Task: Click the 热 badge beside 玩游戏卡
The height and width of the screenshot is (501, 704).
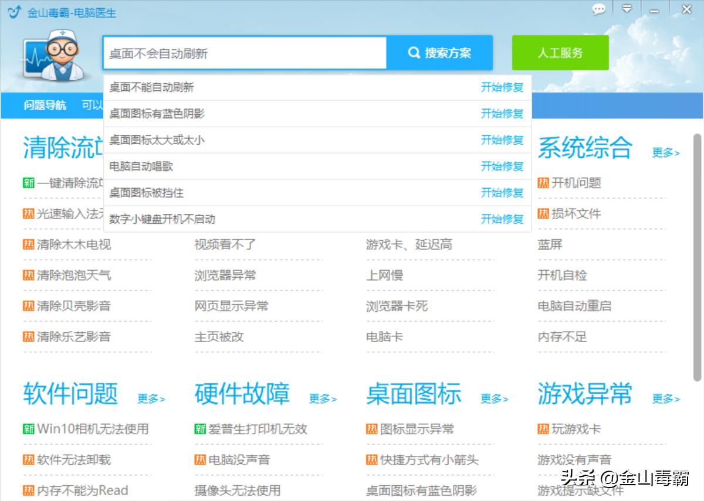Action: tap(543, 429)
